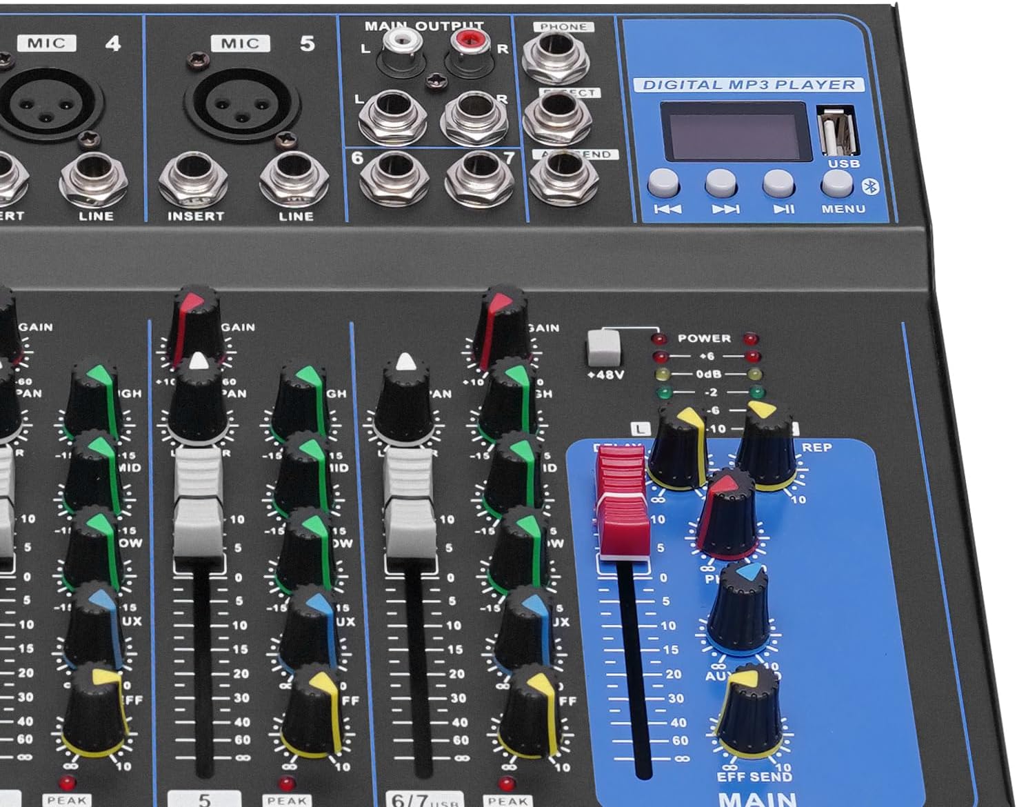Skip to previous track on MP3 player

click(663, 183)
